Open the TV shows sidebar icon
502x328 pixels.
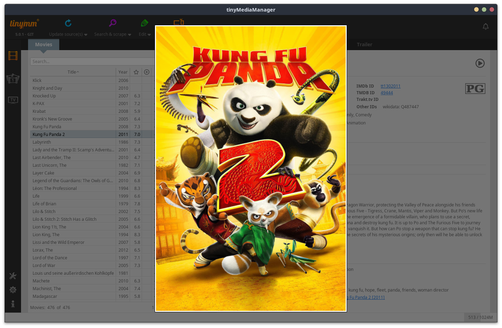tap(13, 100)
